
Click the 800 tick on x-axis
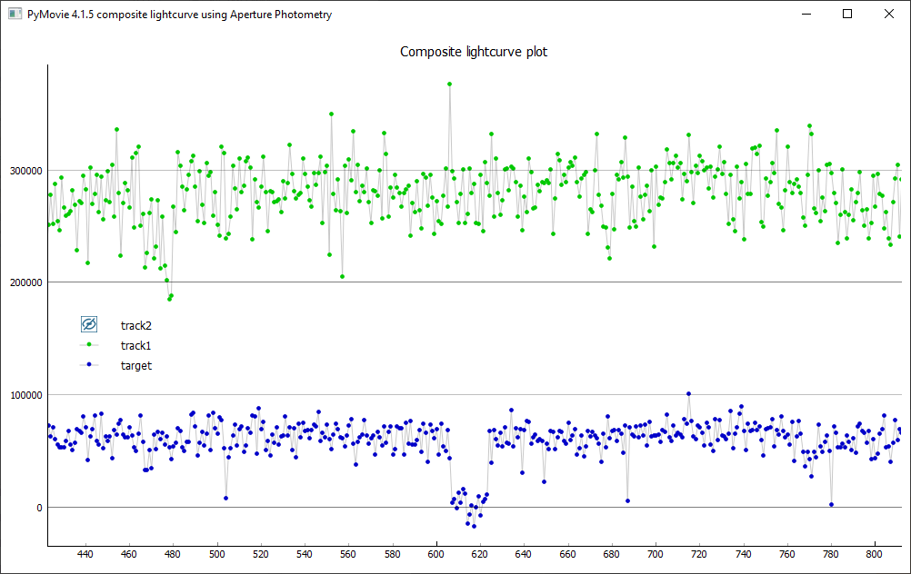click(875, 553)
